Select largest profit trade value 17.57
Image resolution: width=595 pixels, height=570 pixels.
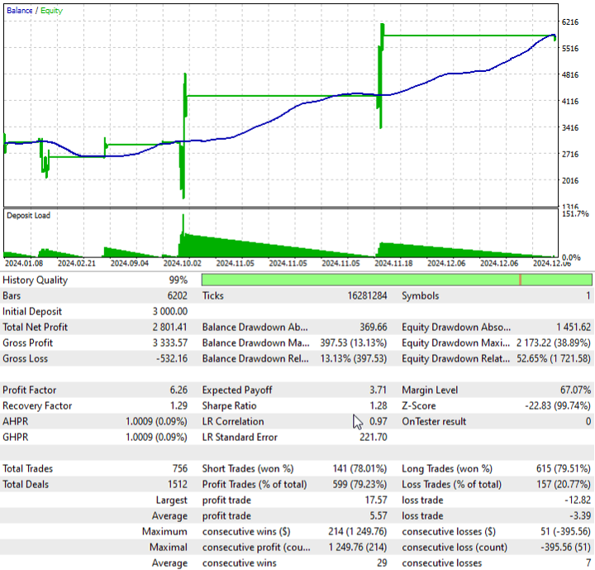[376, 500]
